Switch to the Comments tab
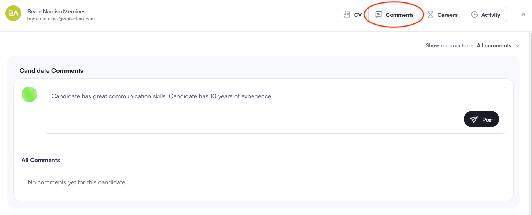Image resolution: width=532 pixels, height=215 pixels. (x=394, y=15)
